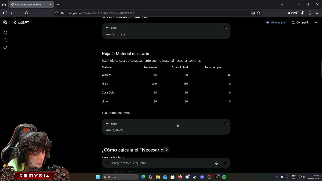Image resolution: width=322 pixels, height=181 pixels.
Task: Launch Copilot from the taskbar
Action: pos(150,177)
